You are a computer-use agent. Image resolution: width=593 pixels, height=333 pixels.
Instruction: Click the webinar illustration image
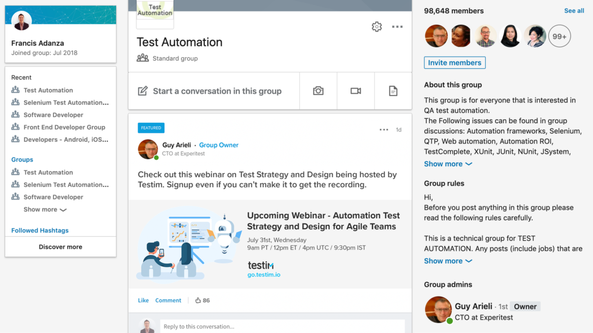189,244
